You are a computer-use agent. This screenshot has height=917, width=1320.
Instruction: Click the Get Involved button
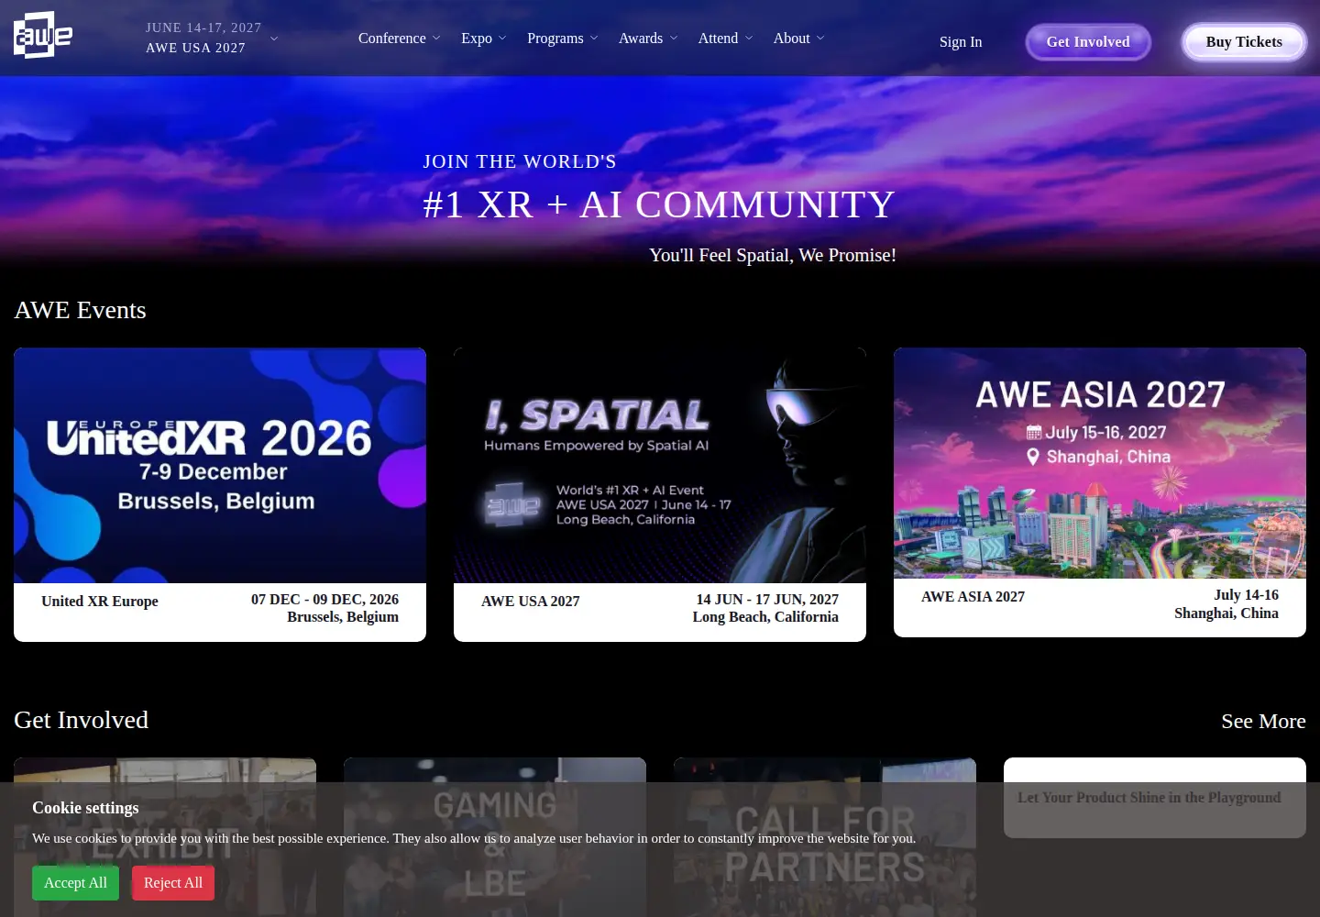[x=1088, y=42]
